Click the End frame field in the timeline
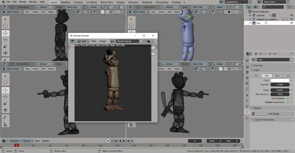This screenshot has height=153, width=295. coord(232,141)
